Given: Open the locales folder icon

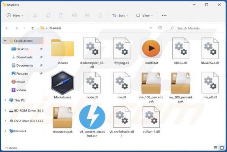Looking at the screenshot, I should pyautogui.click(x=62, y=48).
